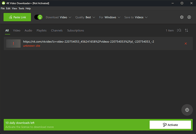
Task: Expand the Download Video type dropdown
Action: click(59, 17)
